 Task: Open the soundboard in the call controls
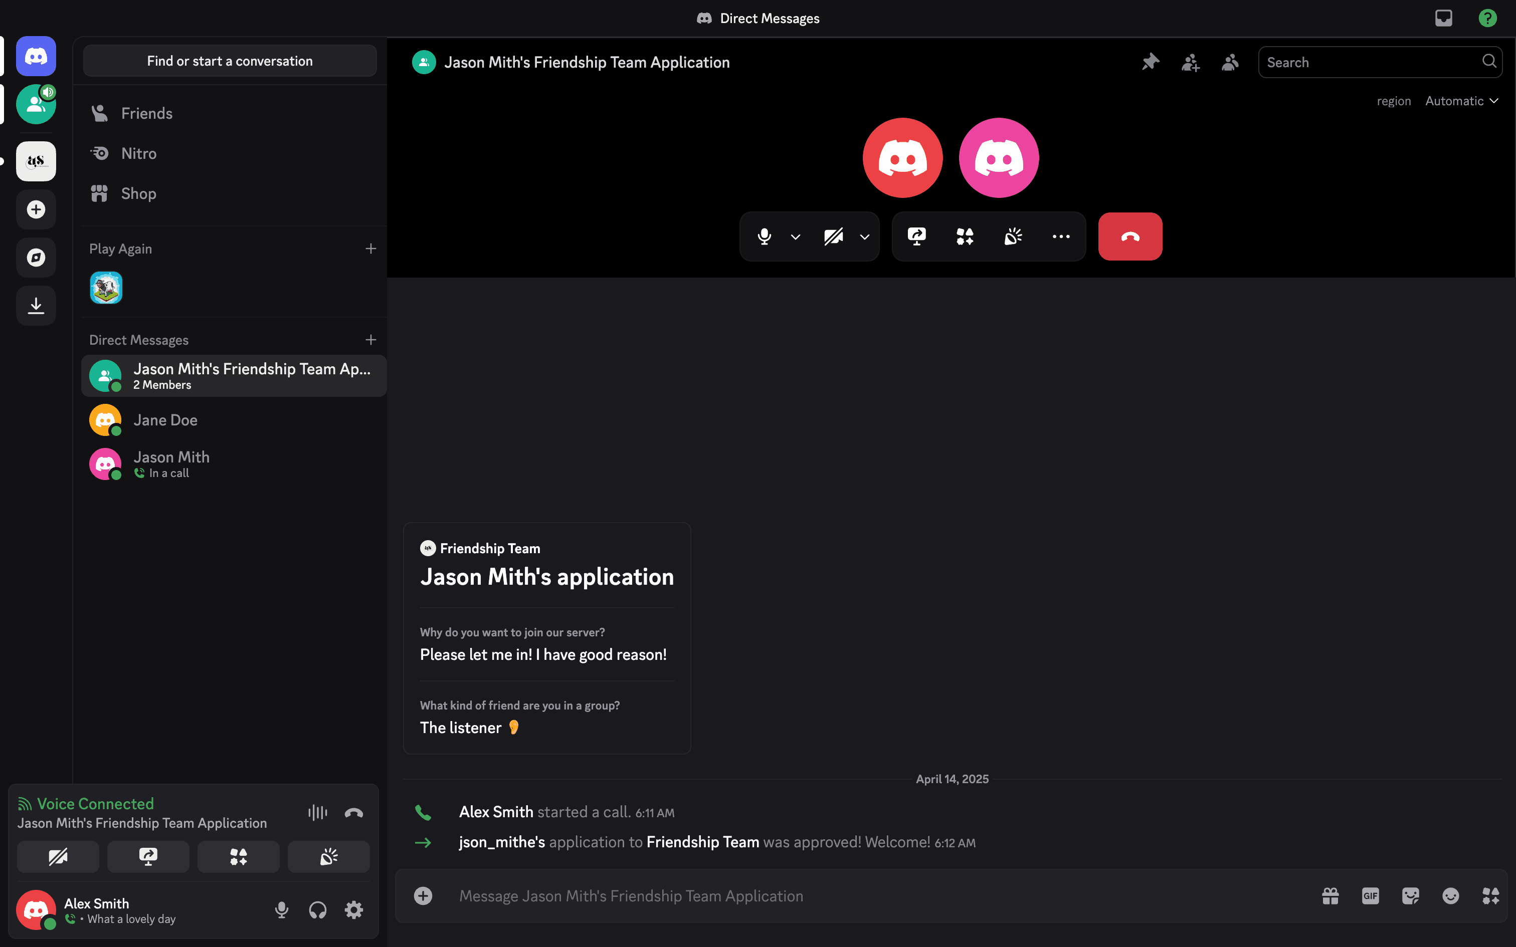(1013, 236)
